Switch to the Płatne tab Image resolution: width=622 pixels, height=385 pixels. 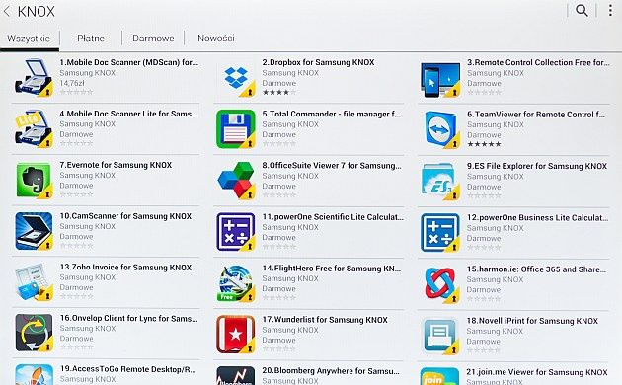[x=91, y=38]
